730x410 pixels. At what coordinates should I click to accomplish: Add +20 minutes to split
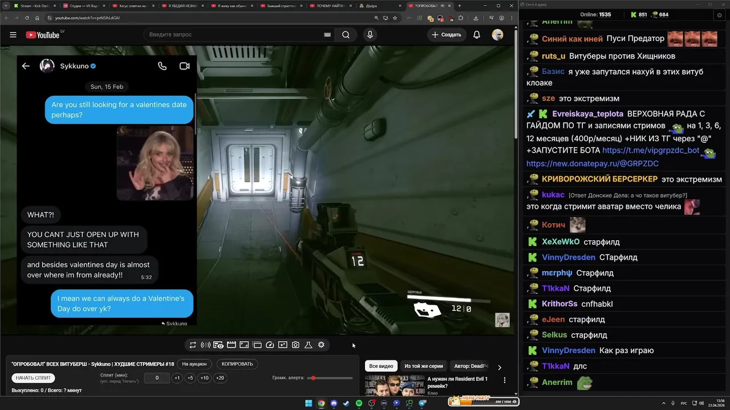tap(220, 378)
